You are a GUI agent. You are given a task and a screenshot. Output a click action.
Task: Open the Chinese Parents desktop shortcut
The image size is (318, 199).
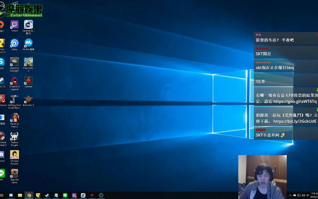pyautogui.click(x=14, y=158)
